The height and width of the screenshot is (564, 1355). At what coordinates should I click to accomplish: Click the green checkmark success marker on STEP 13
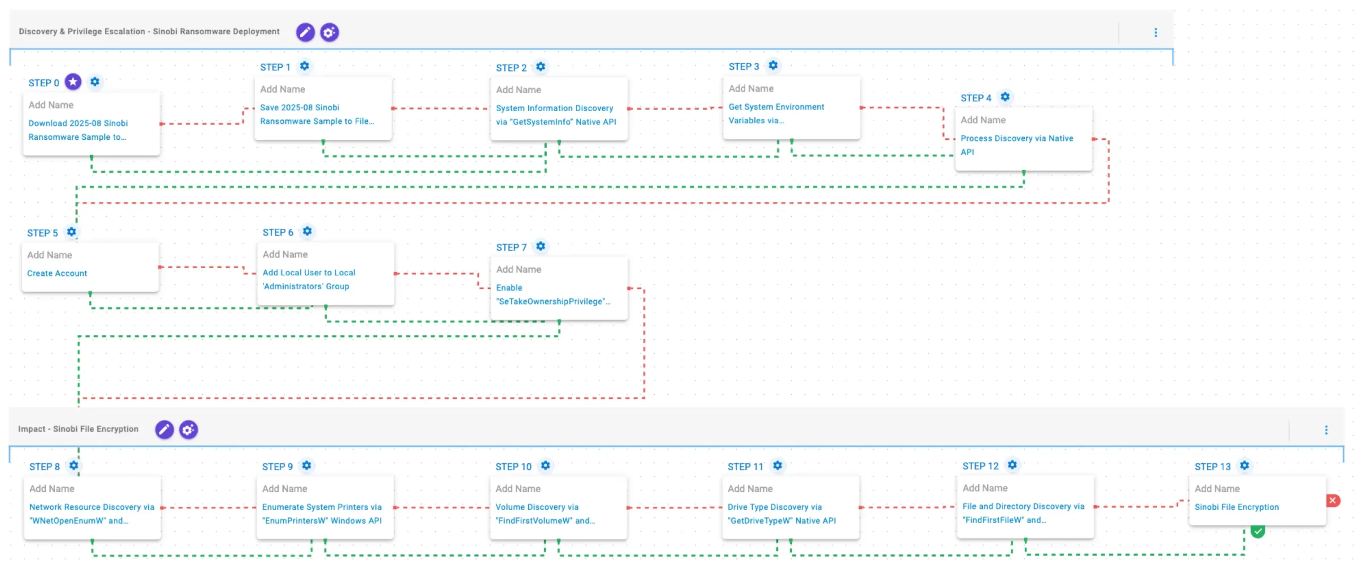click(1258, 531)
